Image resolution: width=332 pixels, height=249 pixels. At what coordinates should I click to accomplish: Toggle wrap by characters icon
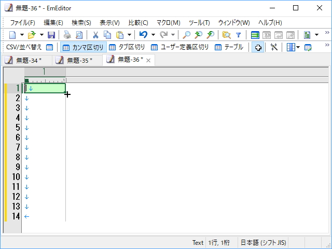(x=267, y=35)
